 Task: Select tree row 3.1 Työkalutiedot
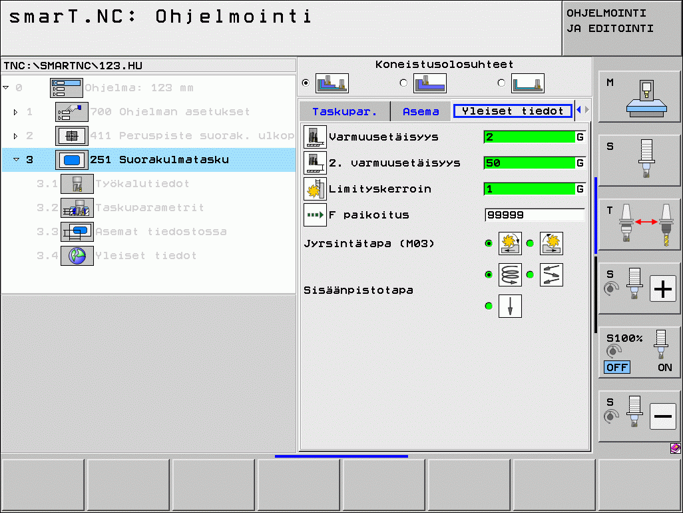(x=148, y=183)
